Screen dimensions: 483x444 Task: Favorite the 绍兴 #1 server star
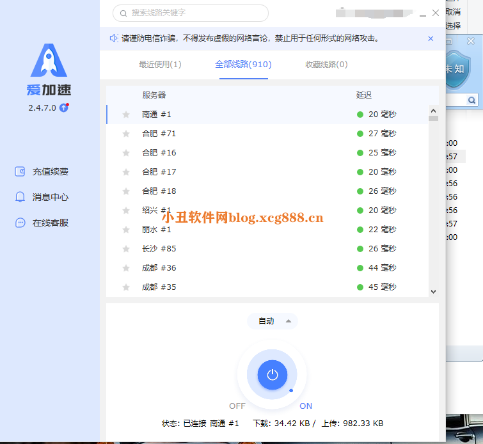tap(126, 210)
